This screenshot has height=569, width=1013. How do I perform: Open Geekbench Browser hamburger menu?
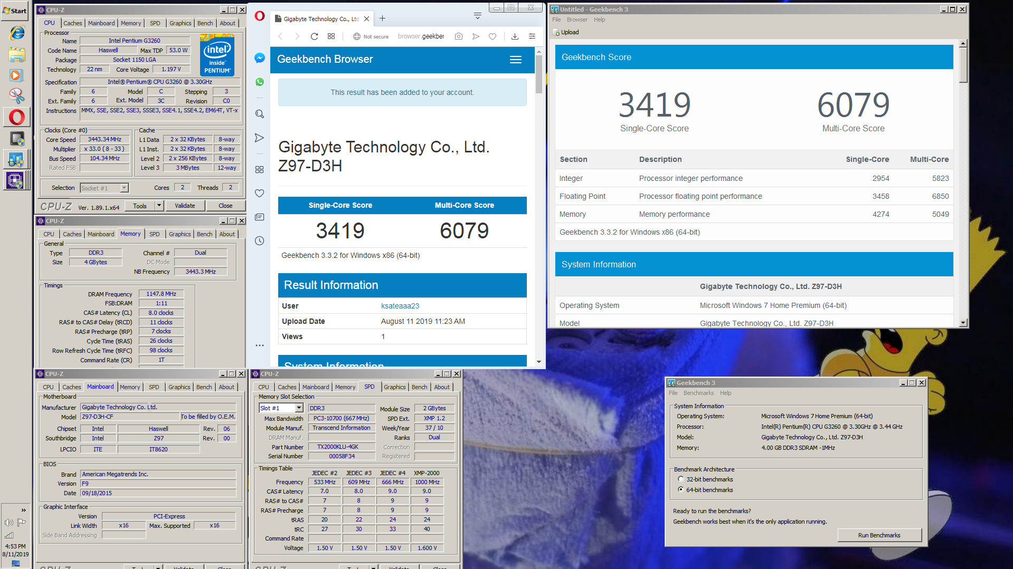click(x=516, y=60)
